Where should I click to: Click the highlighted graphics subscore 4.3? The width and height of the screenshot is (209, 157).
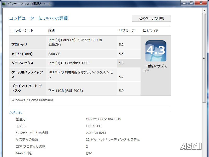[x=121, y=63]
